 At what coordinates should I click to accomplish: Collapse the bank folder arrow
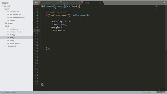[3, 6]
